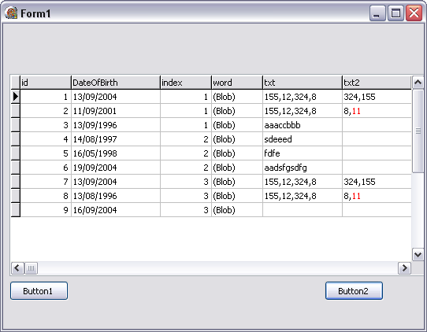The height and width of the screenshot is (332, 427).
Task: Click Button1
Action: pos(39,290)
